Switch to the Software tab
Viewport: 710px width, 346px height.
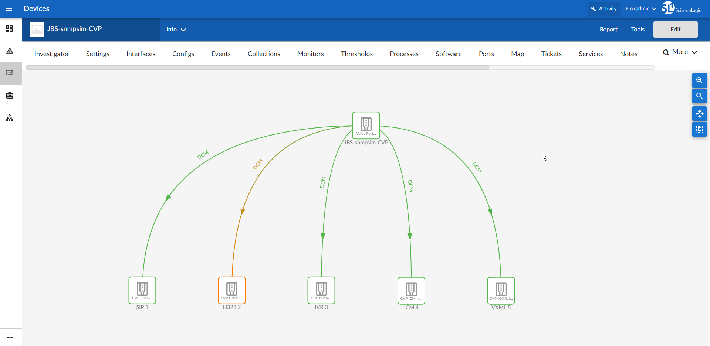coord(449,54)
